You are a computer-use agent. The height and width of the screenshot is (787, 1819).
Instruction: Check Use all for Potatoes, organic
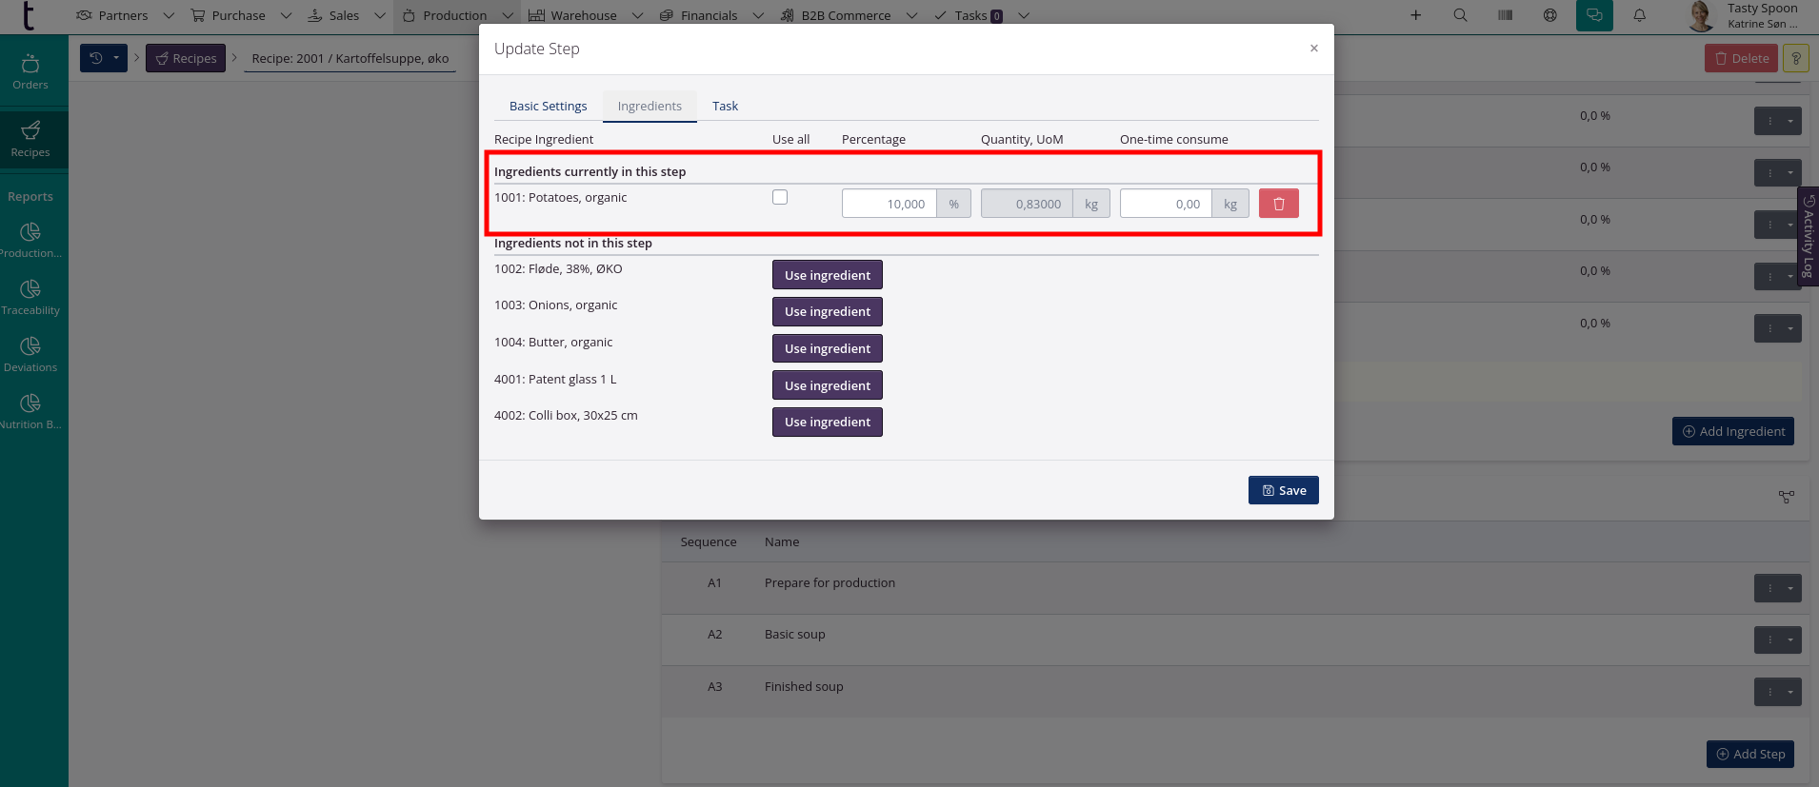point(780,197)
